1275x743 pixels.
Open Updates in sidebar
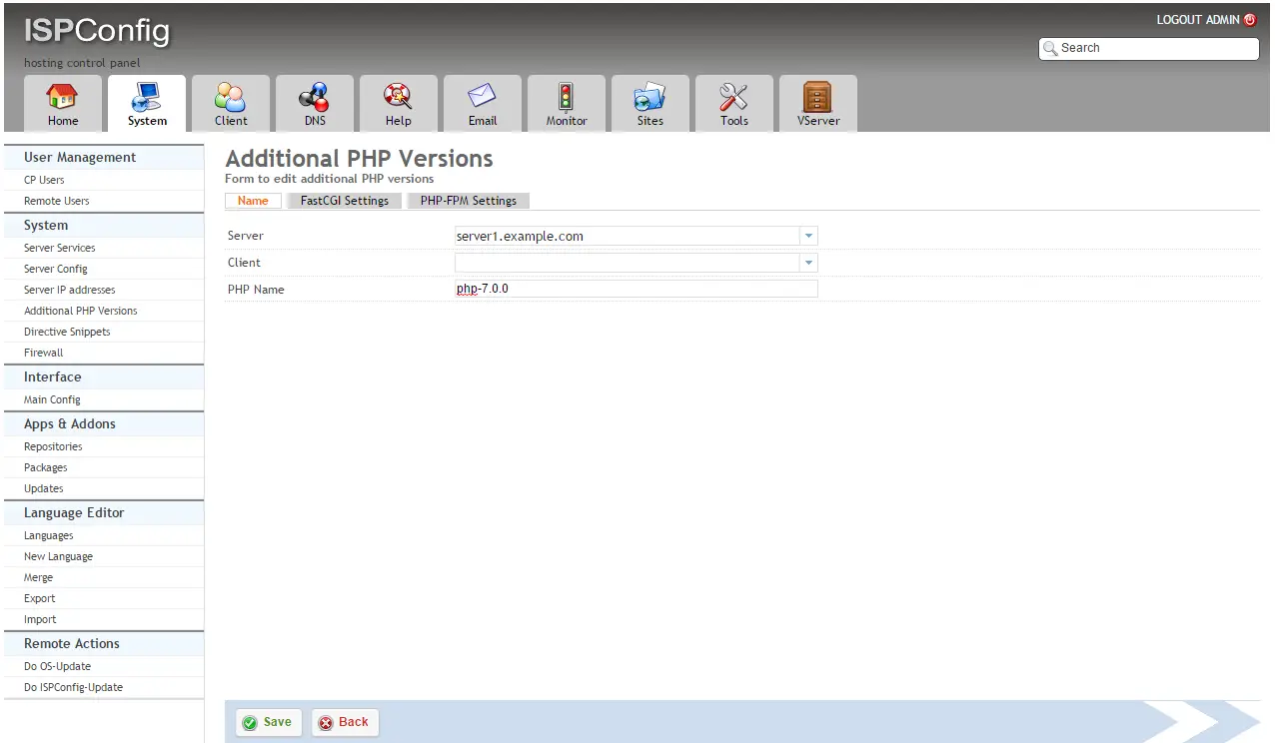click(x=44, y=488)
